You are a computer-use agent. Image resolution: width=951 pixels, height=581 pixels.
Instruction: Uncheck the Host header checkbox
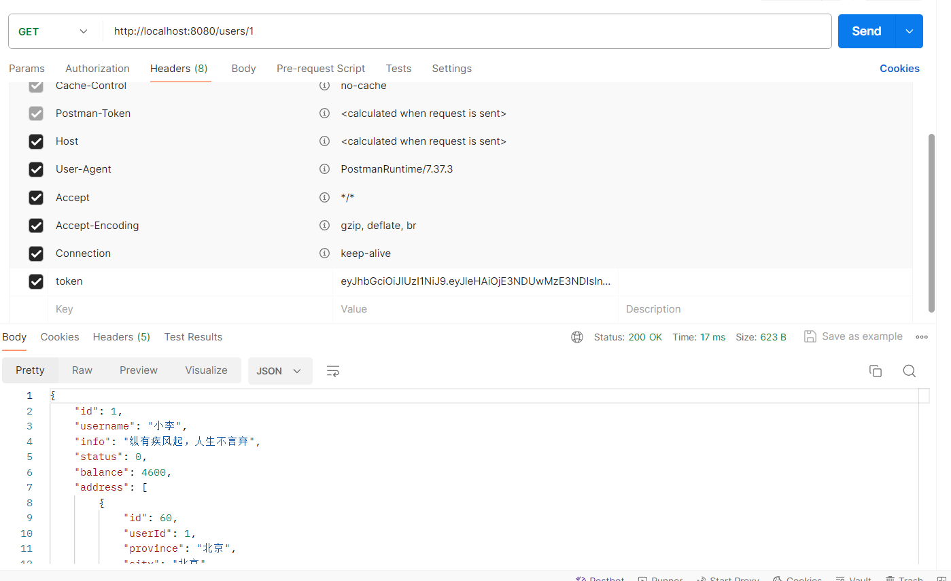[x=36, y=141]
